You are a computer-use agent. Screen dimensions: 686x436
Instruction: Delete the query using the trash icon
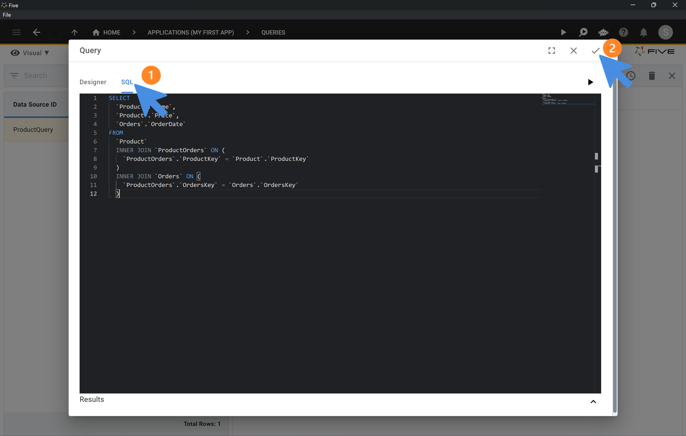(652, 76)
